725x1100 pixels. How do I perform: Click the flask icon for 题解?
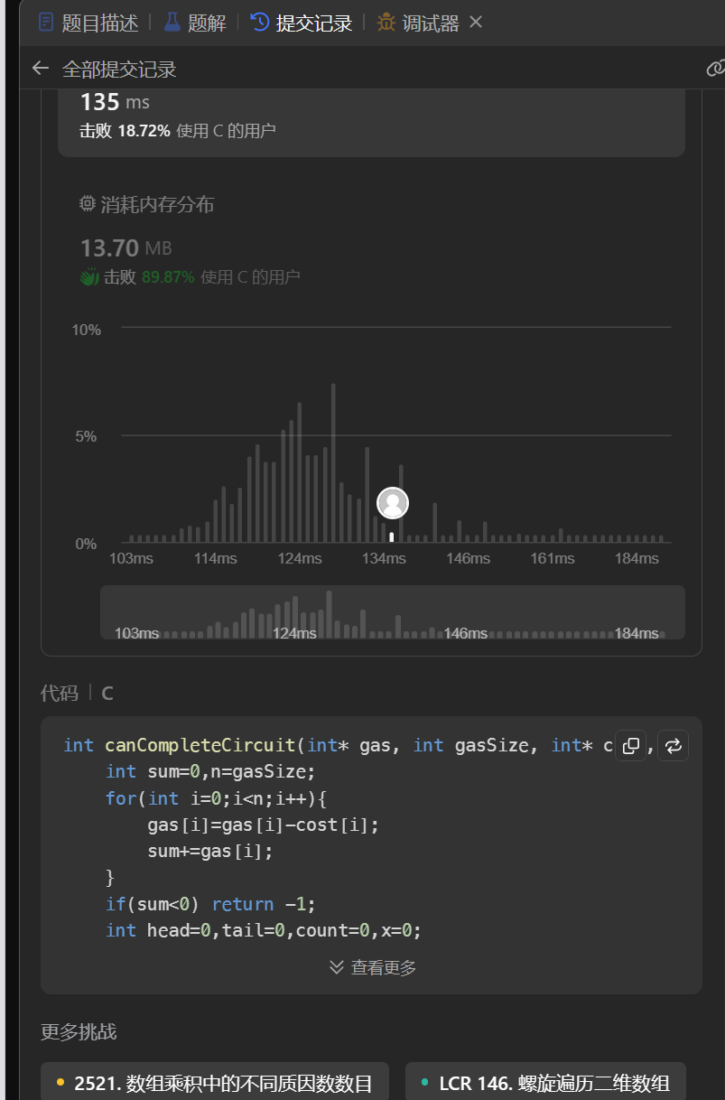[172, 23]
